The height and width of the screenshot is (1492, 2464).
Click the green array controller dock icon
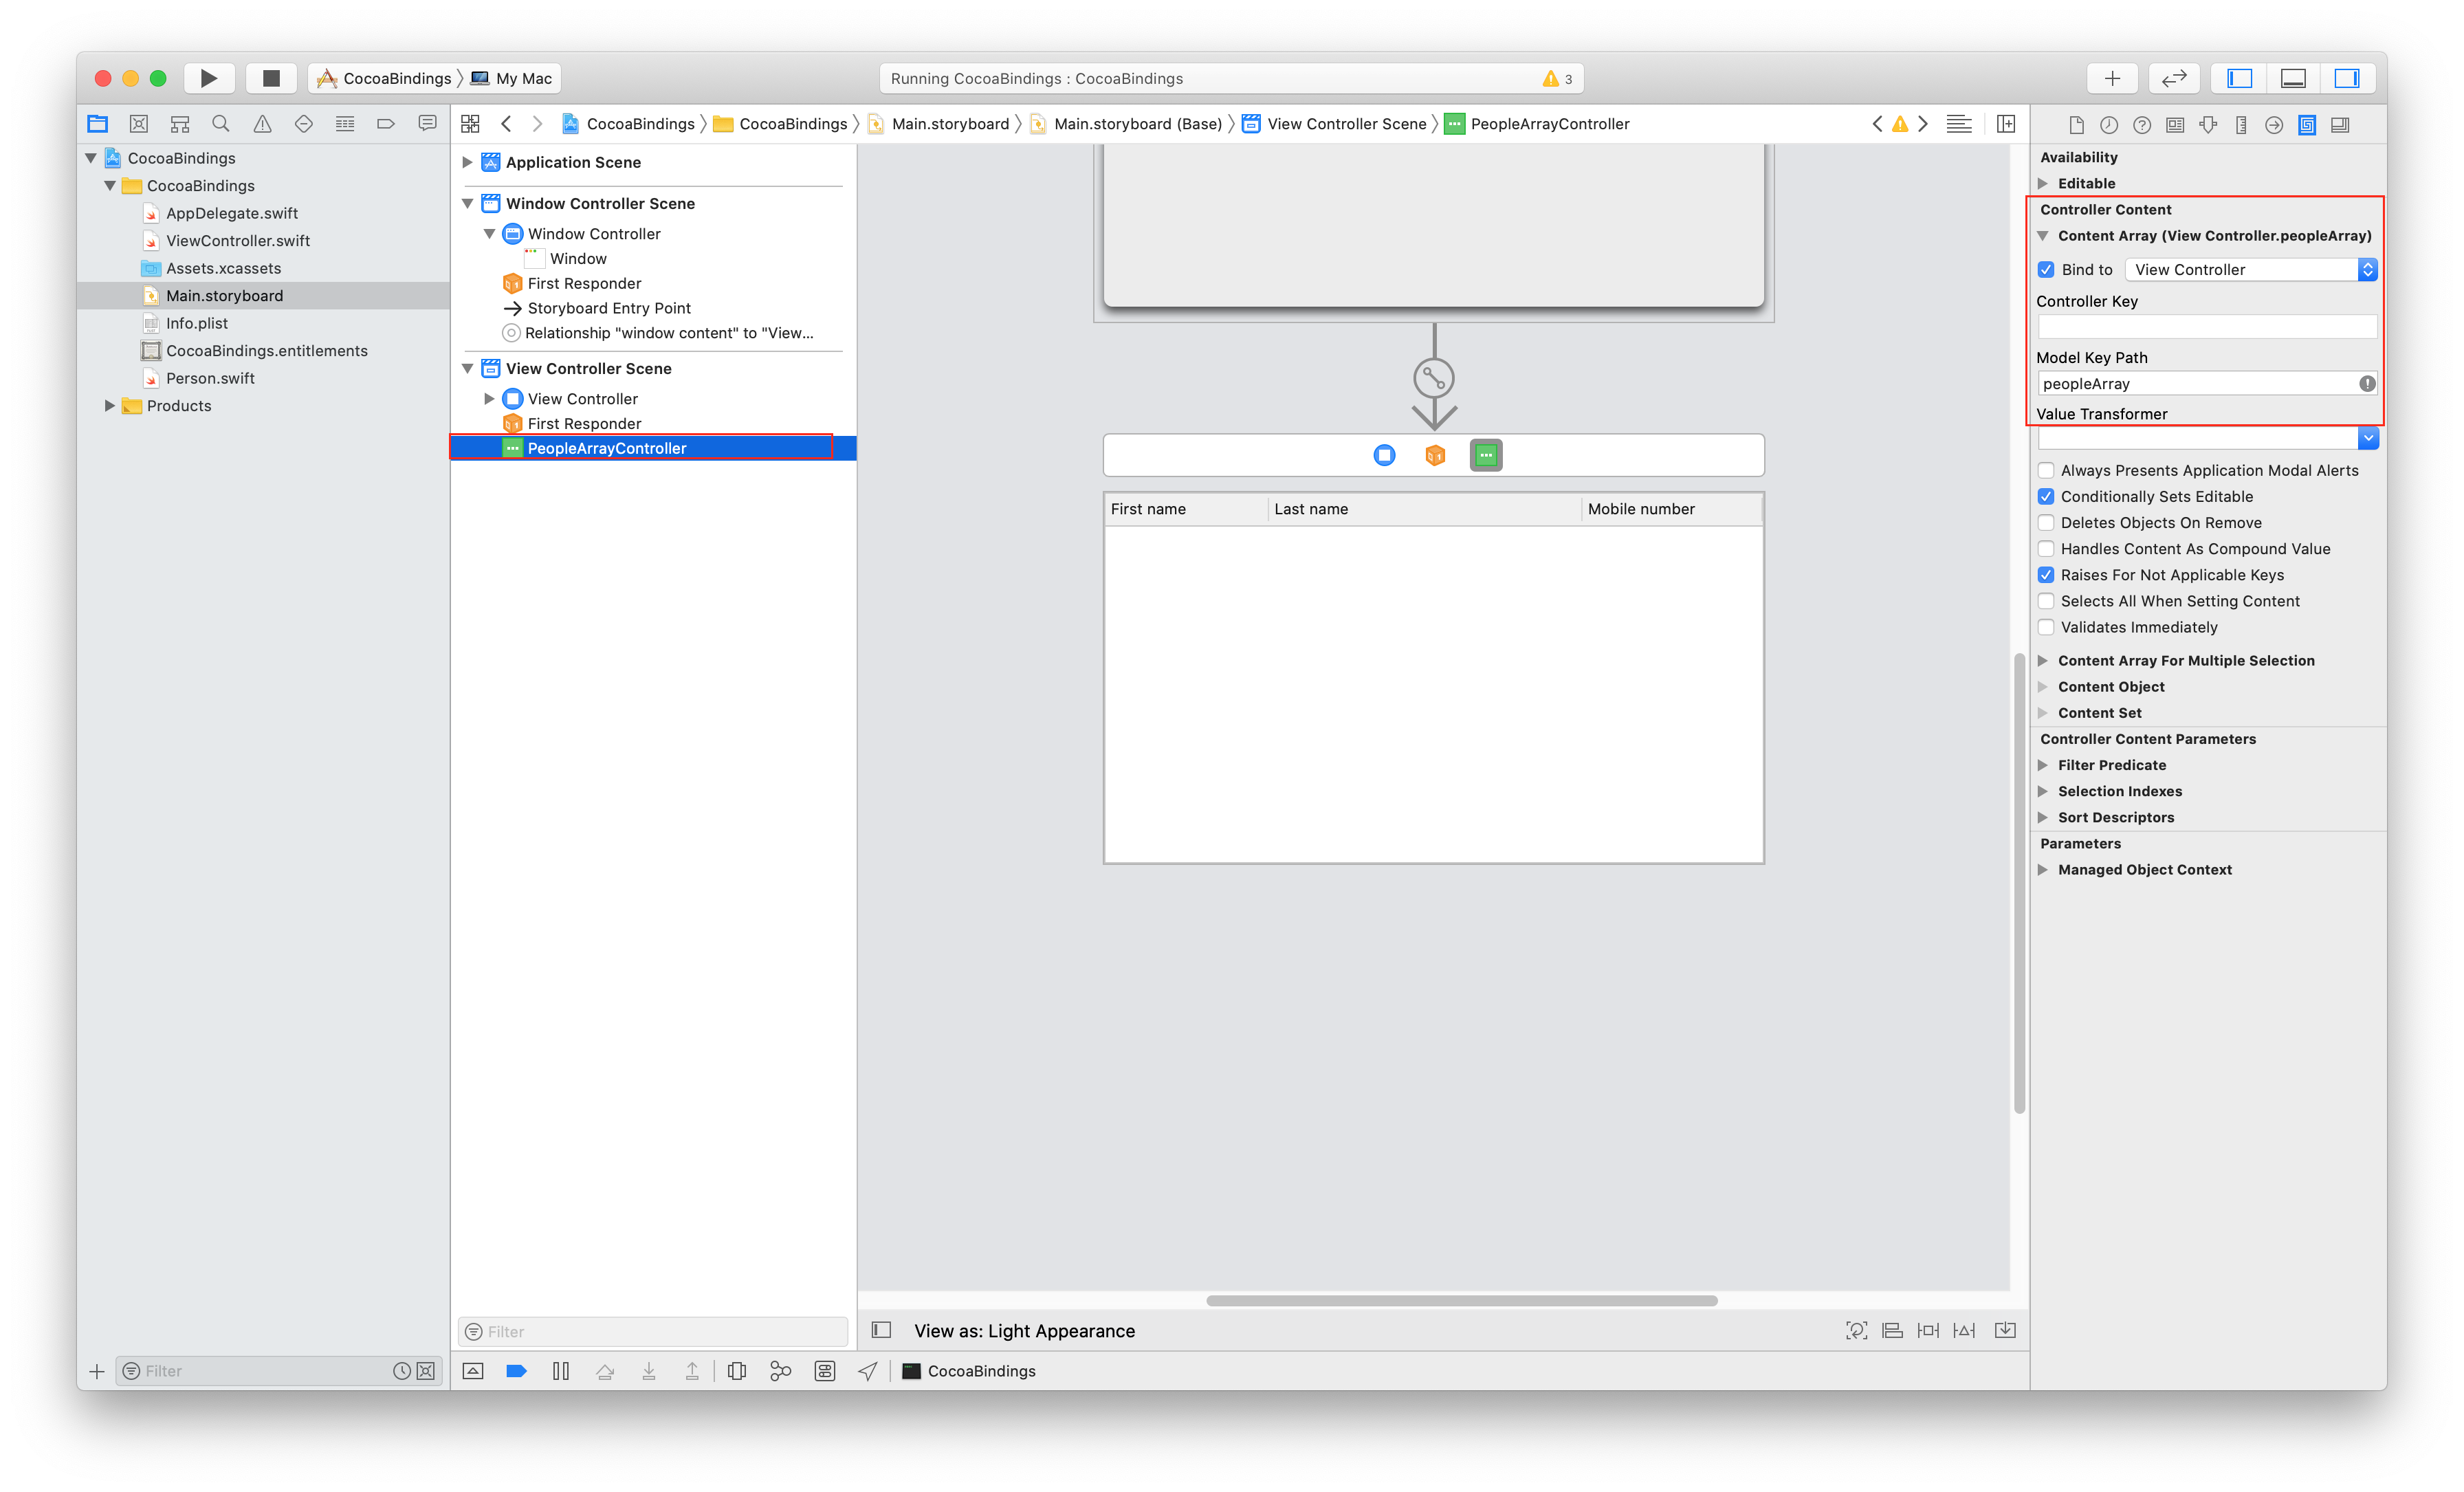1486,455
